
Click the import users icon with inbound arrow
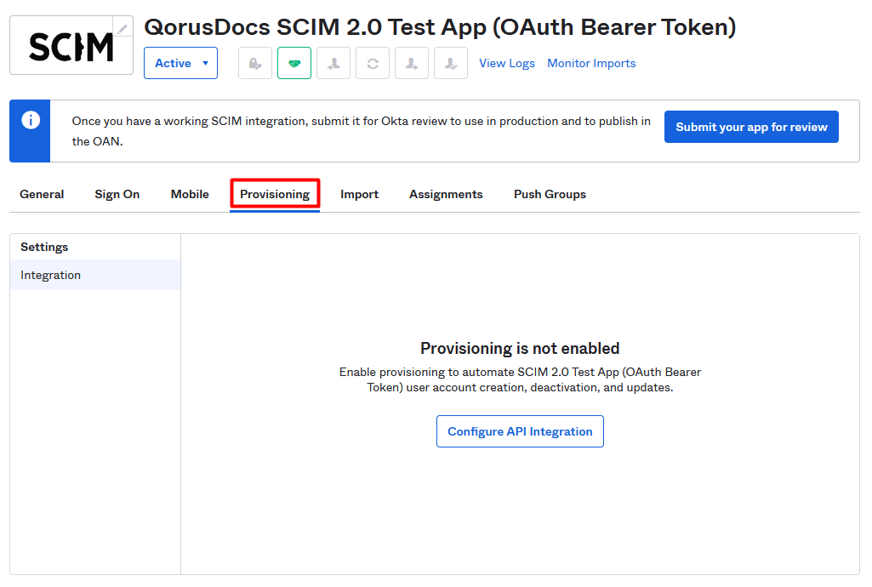click(333, 63)
